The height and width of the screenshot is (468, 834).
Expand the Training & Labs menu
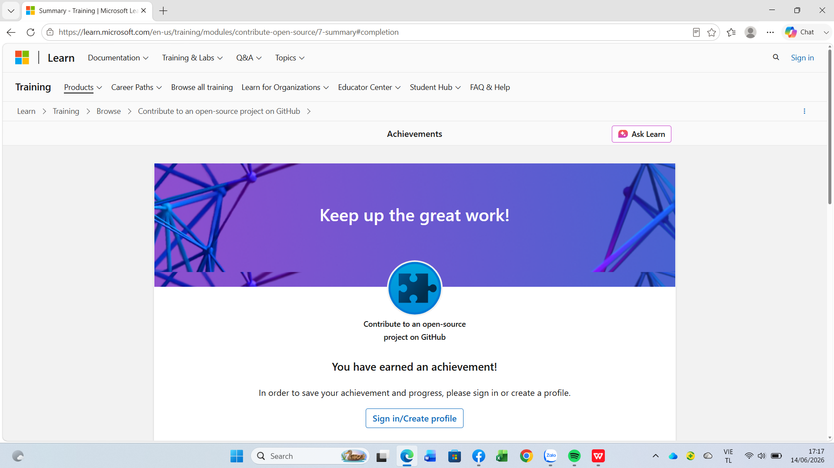192,58
